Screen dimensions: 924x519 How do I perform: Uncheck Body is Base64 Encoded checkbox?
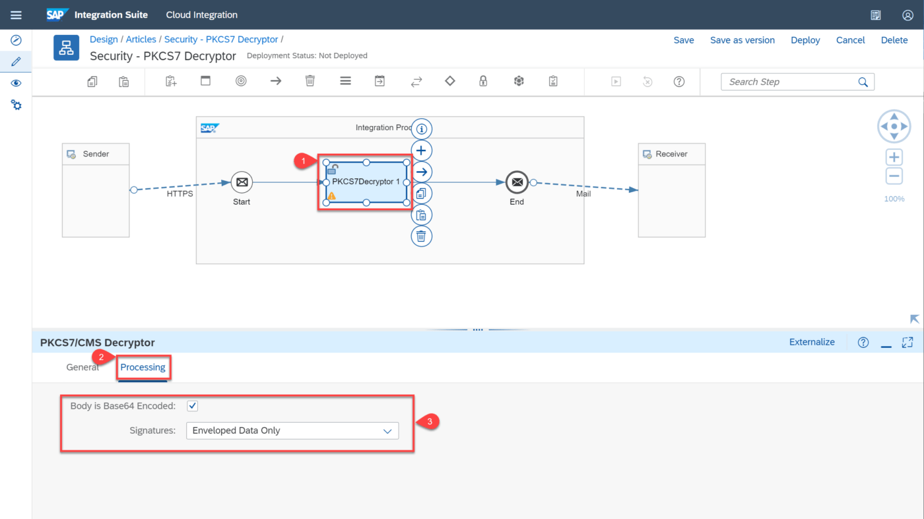coord(192,405)
